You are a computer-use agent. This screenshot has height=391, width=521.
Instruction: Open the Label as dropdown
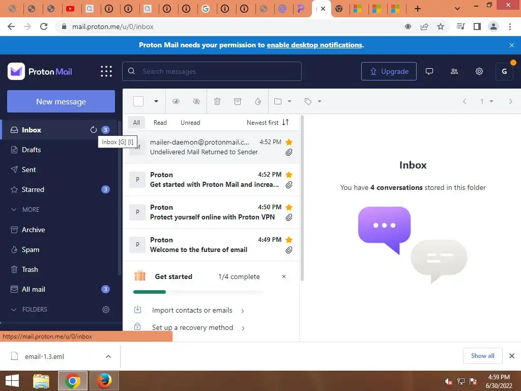pyautogui.click(x=313, y=101)
